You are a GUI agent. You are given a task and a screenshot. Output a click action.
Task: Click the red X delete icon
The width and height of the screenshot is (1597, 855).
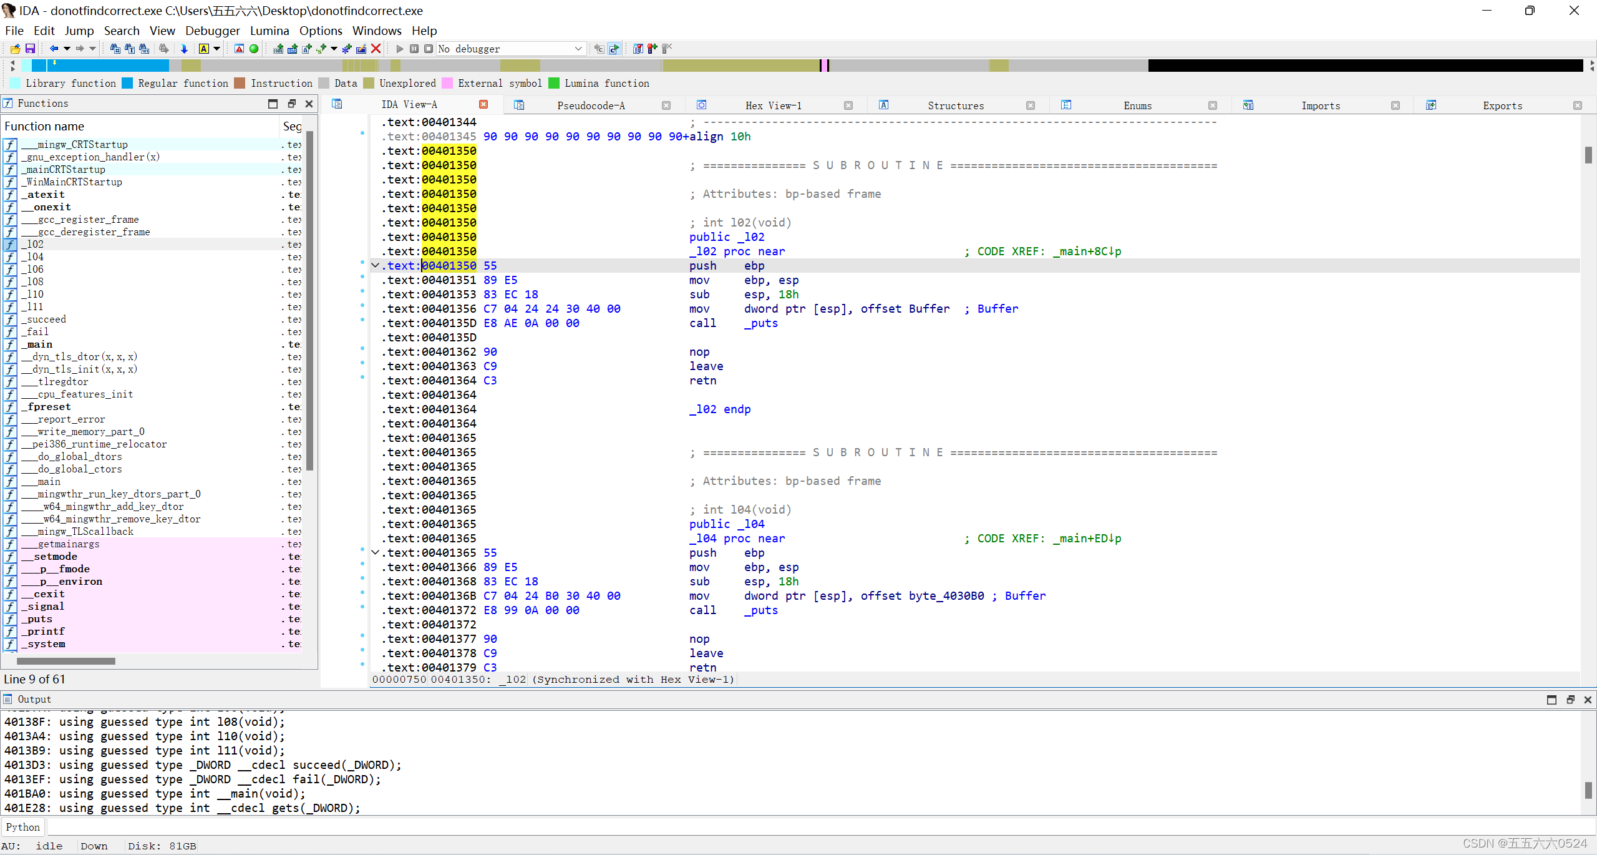click(376, 49)
